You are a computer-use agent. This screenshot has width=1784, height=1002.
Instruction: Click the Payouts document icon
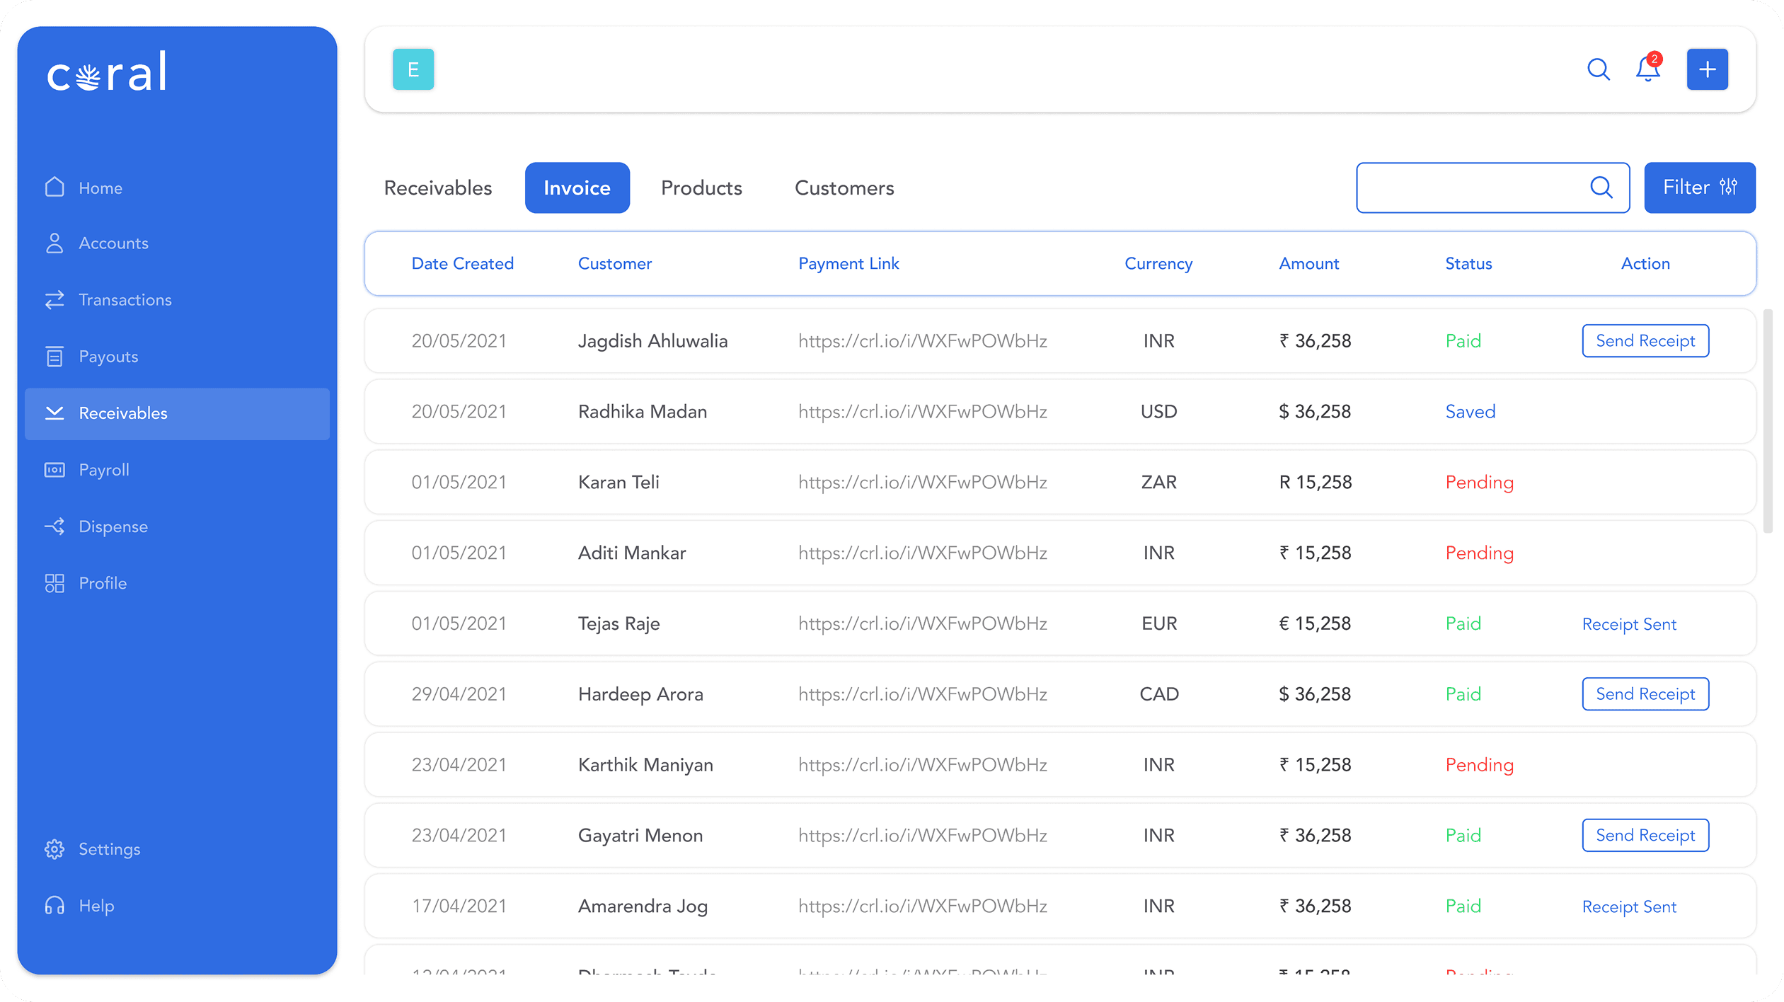[54, 357]
